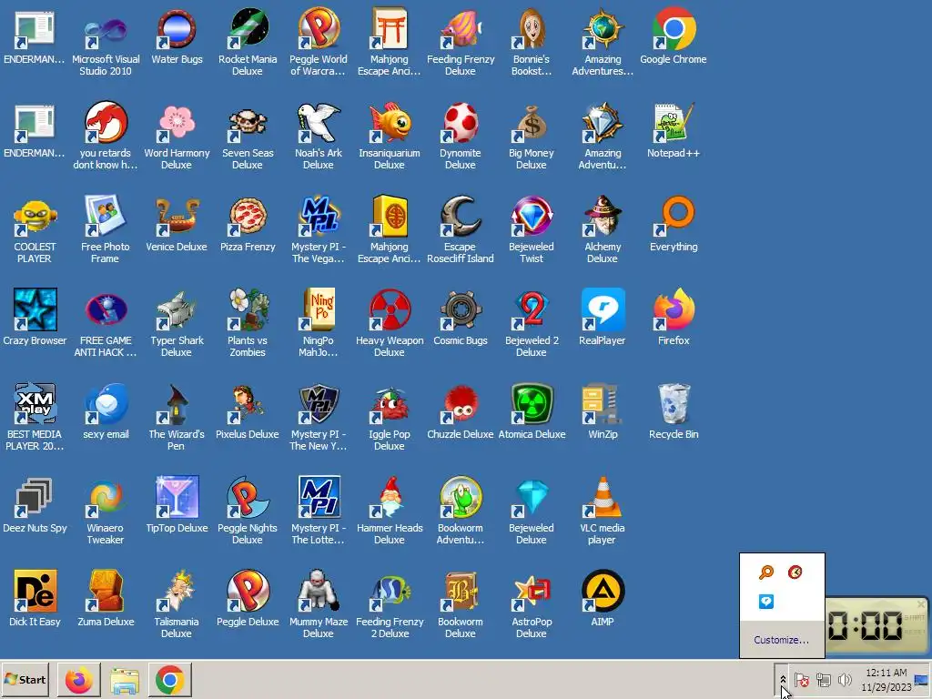Open the Action Center flag icon
932x699 pixels.
(x=801, y=680)
